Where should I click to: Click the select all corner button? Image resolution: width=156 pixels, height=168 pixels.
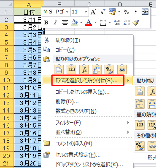(x=7, y=4)
